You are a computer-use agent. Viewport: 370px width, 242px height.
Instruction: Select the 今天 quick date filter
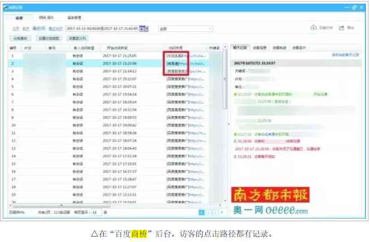(x=16, y=29)
